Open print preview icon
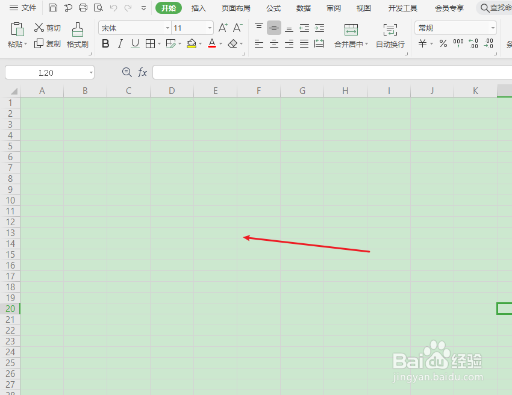The height and width of the screenshot is (395, 512). [x=98, y=7]
